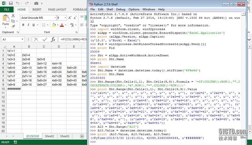
Task: Open the borders dropdown arrow
Action: (x=47, y=25)
